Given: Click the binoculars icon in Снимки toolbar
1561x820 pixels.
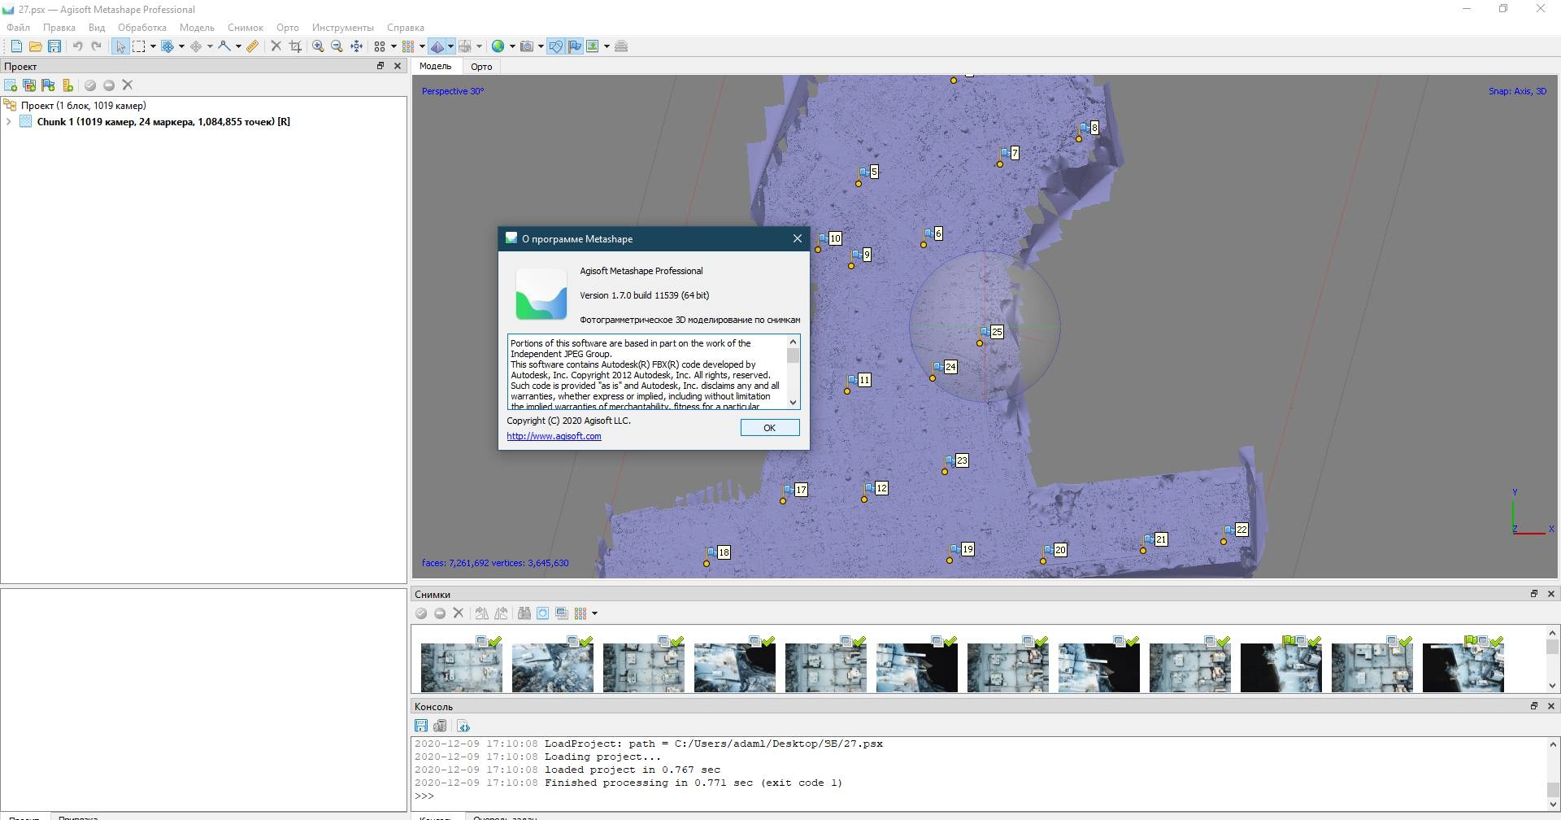Looking at the screenshot, I should (x=524, y=613).
